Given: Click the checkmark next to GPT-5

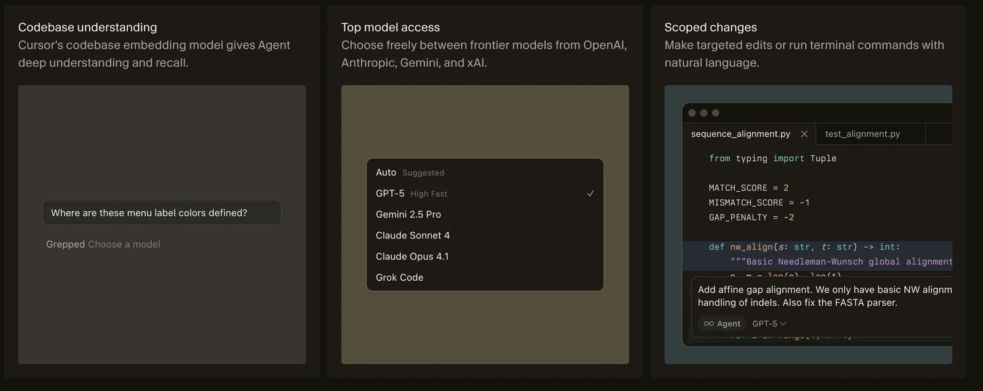Looking at the screenshot, I should click(590, 194).
